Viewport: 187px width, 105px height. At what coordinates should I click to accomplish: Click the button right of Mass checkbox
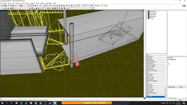92,8
